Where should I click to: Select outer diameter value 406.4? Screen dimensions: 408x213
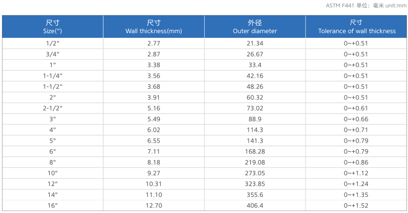coord(255,206)
